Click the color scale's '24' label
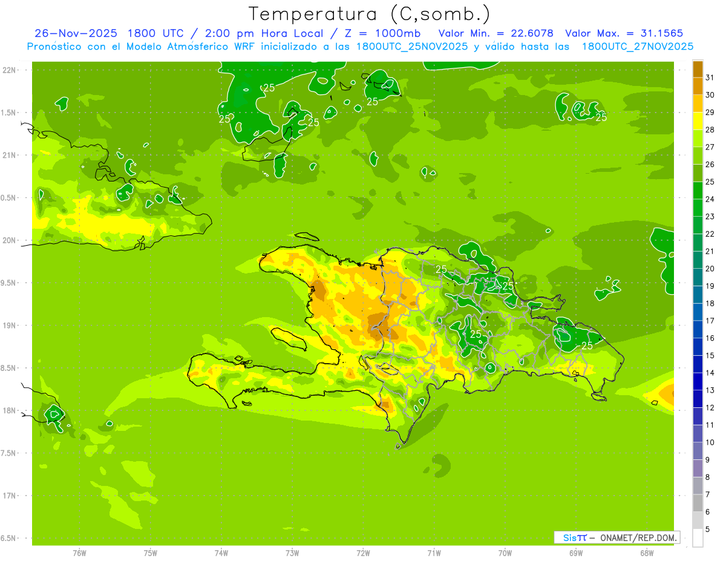The width and height of the screenshot is (726, 561). [710, 199]
